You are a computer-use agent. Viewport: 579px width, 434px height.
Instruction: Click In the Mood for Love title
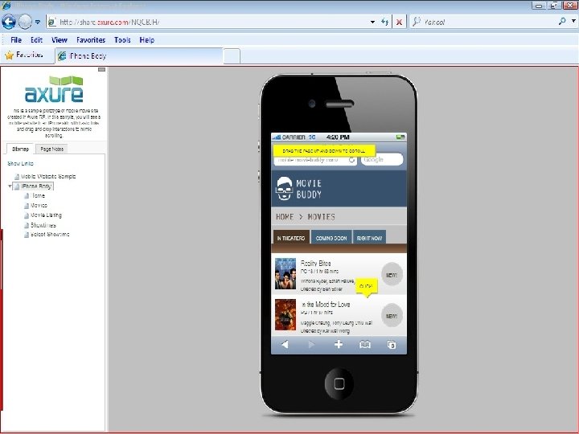[326, 304]
